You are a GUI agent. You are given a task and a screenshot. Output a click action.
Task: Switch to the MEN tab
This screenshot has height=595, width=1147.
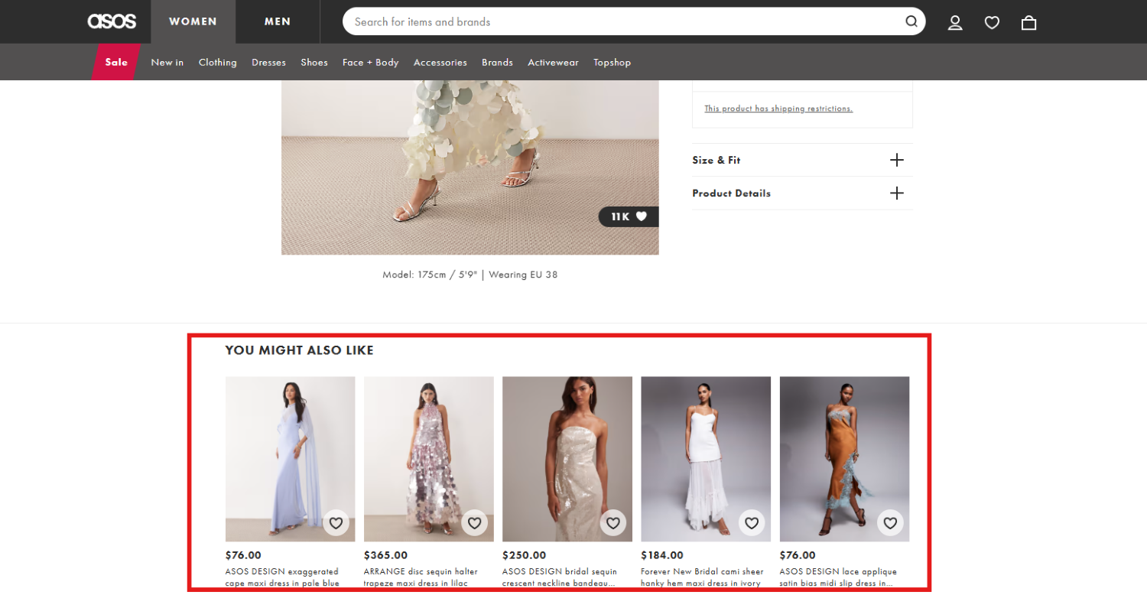(x=278, y=21)
